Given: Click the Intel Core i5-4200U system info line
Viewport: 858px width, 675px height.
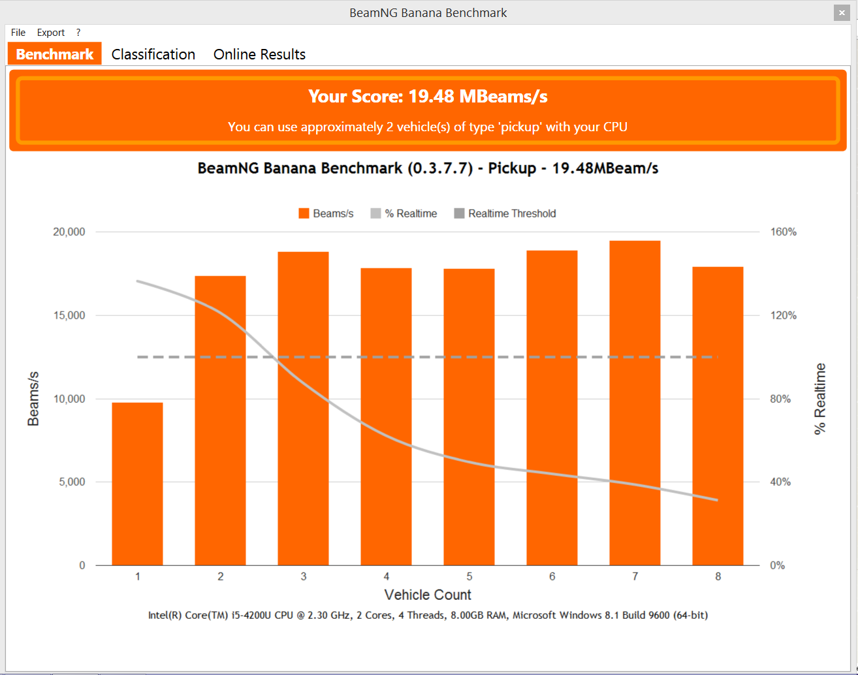Looking at the screenshot, I should pos(428,615).
